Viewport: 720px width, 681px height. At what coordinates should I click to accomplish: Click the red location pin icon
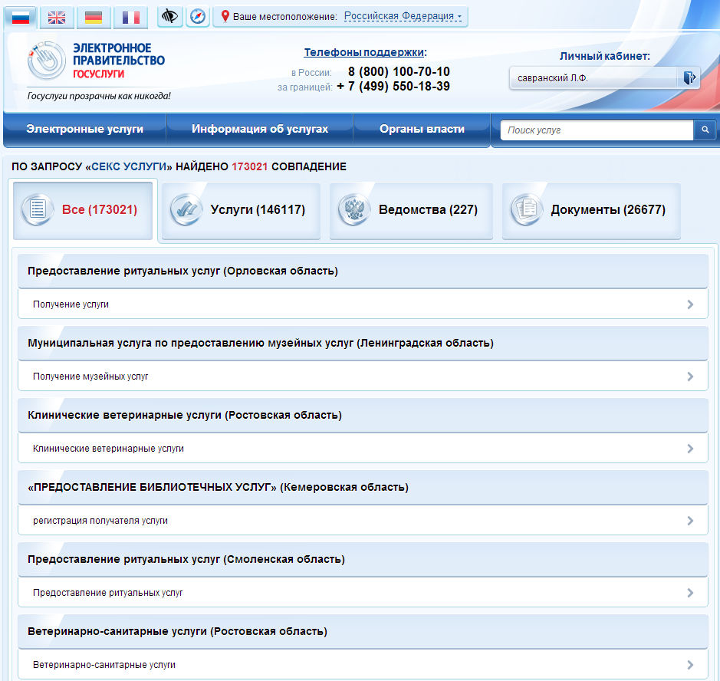225,16
